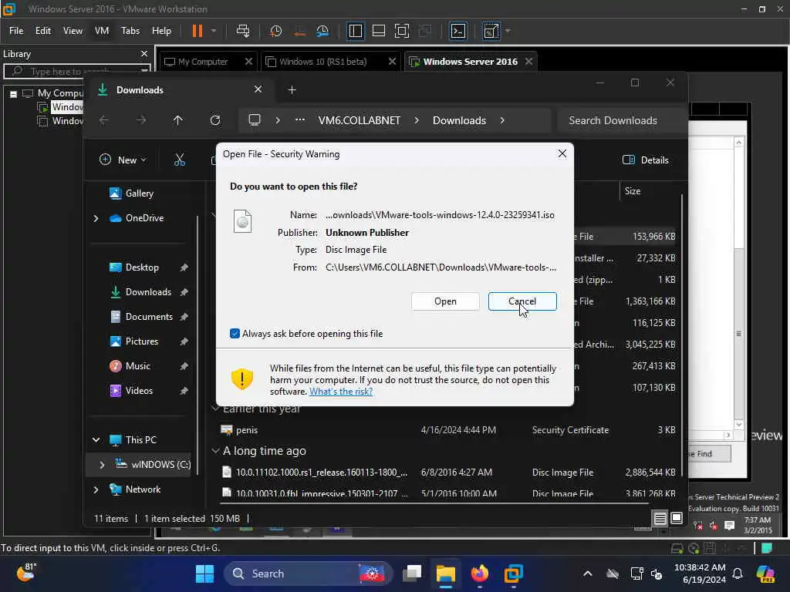Refresh the Downloads folder

pyautogui.click(x=215, y=120)
